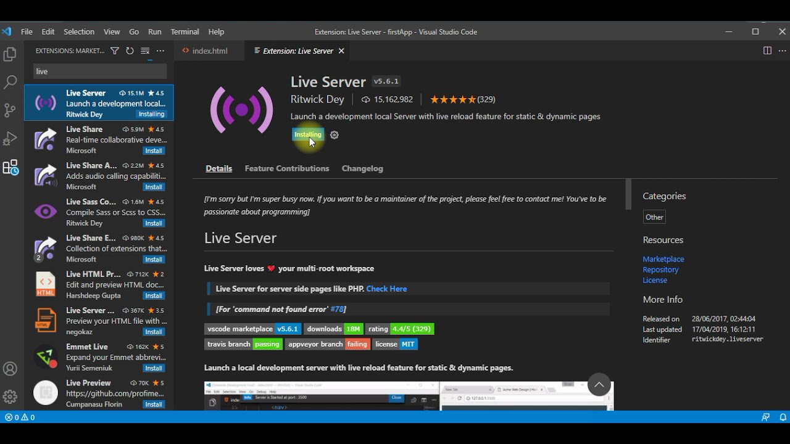Click the Live Server manage gear icon
The height and width of the screenshot is (444, 790).
(x=335, y=135)
